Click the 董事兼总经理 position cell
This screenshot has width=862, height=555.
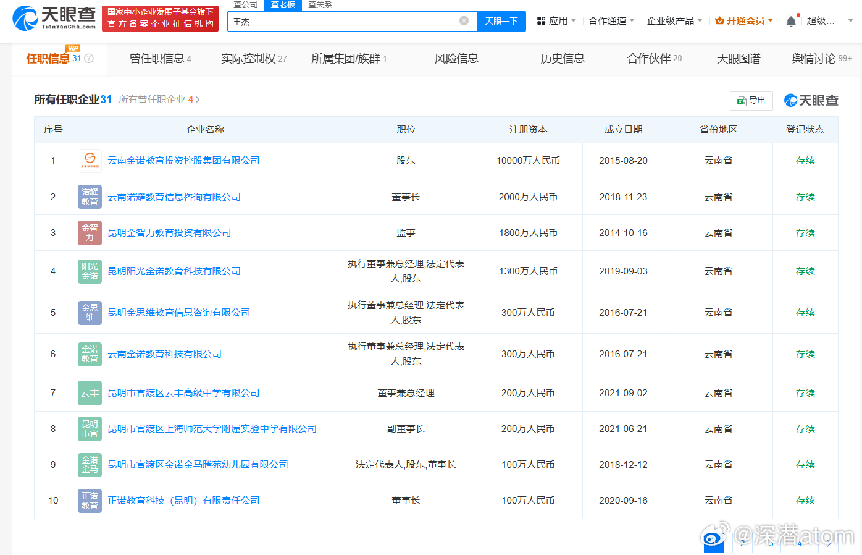point(406,393)
